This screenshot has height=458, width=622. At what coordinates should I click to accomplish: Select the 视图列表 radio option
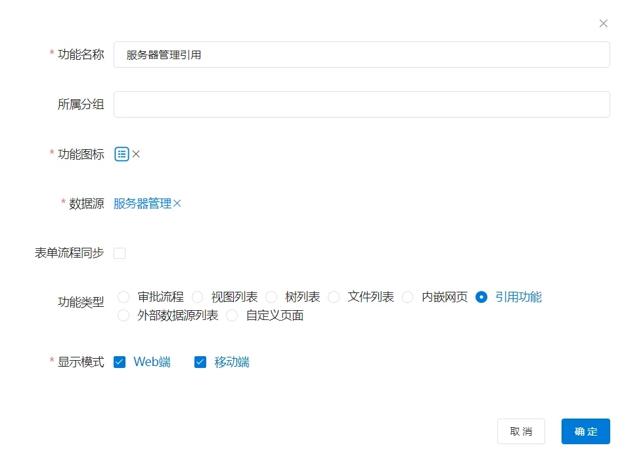point(197,297)
